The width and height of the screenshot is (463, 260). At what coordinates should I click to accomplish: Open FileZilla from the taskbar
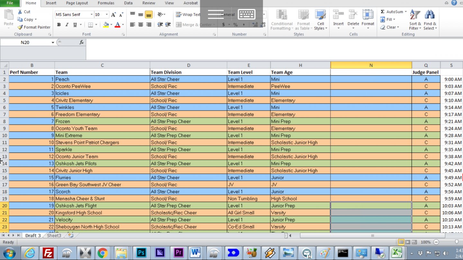(48, 253)
